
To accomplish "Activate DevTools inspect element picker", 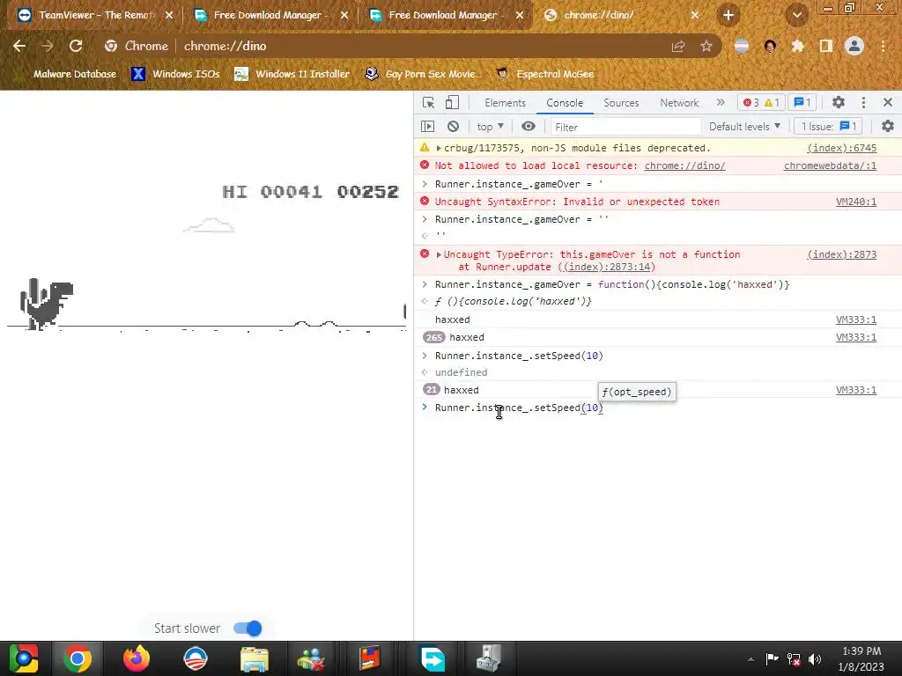I will (429, 103).
